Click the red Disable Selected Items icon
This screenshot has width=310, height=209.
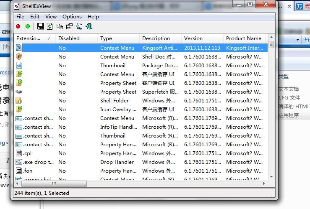pyautogui.click(x=18, y=26)
